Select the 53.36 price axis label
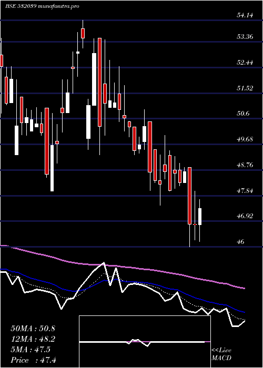Screen dimensions: 263x368 click(245, 37)
